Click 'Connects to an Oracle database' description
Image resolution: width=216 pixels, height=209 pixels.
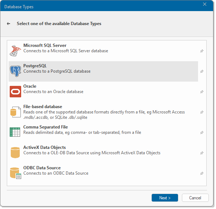[x=53, y=92]
